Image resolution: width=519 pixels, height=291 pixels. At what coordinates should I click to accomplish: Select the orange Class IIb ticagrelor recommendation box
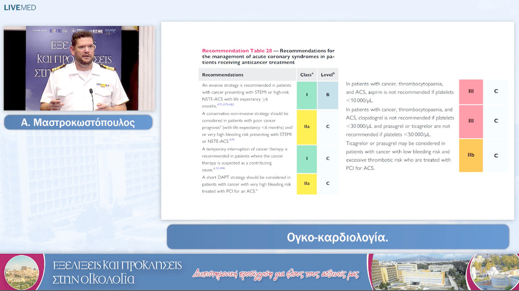pos(470,155)
